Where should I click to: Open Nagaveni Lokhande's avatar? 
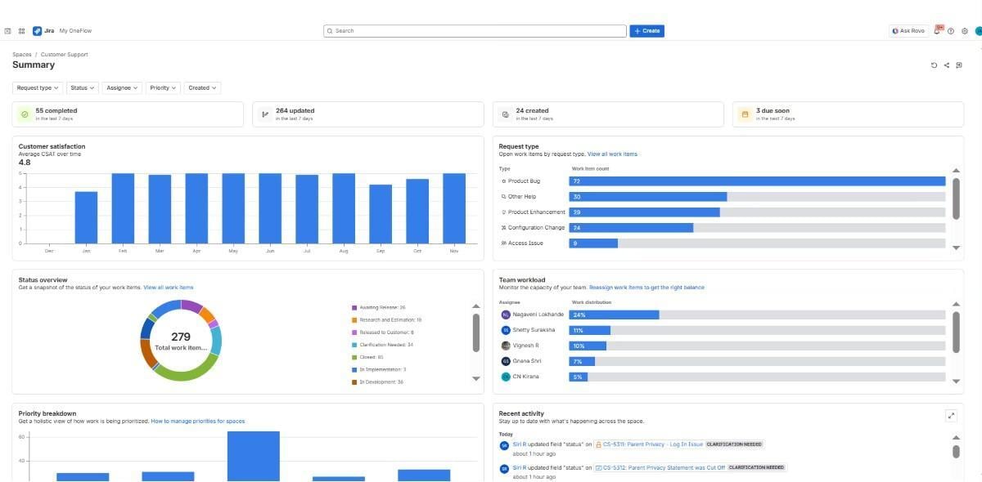pyautogui.click(x=506, y=315)
